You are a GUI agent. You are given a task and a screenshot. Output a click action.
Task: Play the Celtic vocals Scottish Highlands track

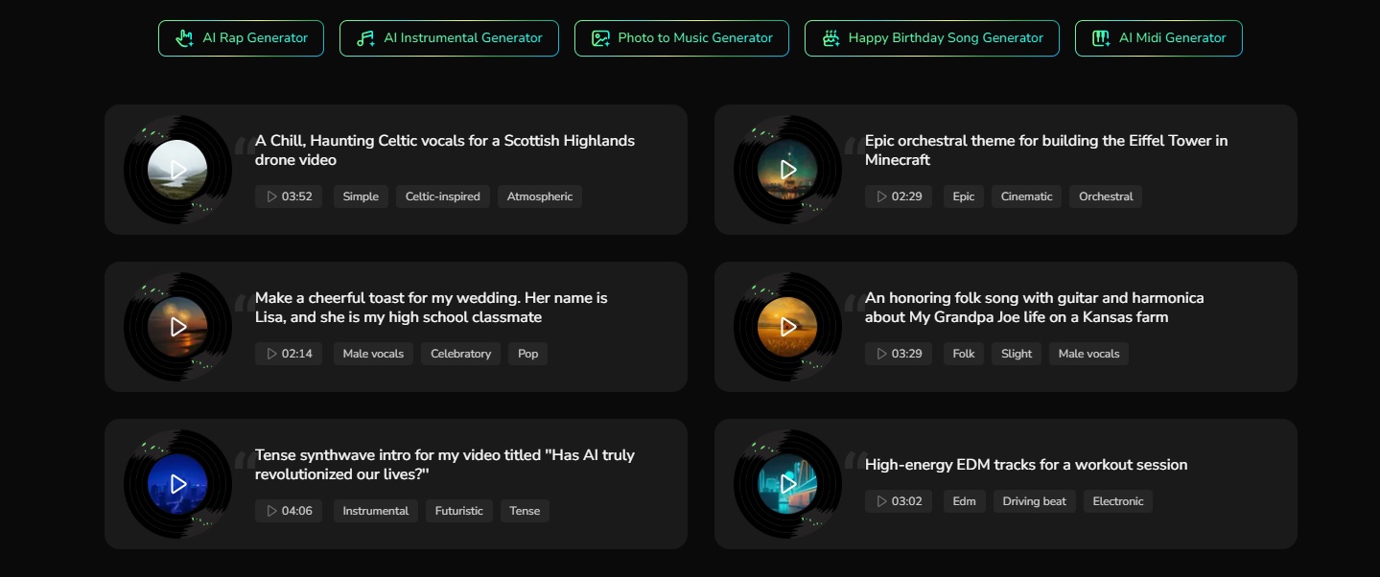(177, 170)
